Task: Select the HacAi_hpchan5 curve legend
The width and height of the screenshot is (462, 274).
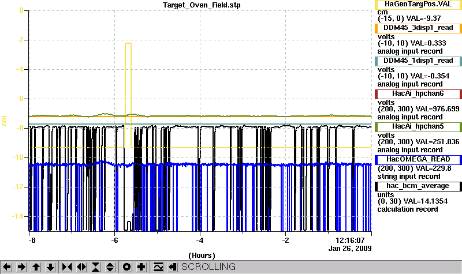Action: pos(418,127)
